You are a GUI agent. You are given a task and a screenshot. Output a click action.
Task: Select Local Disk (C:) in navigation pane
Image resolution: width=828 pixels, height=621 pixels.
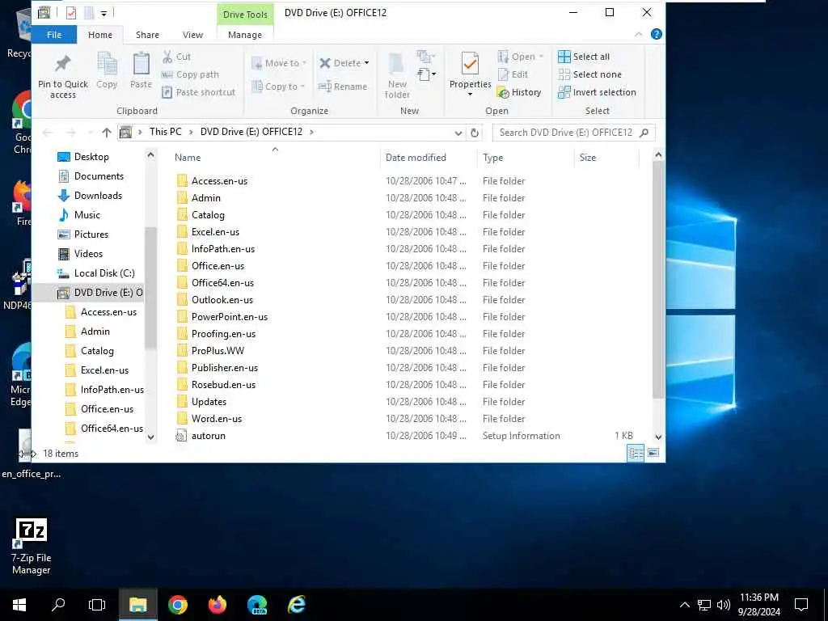(104, 273)
